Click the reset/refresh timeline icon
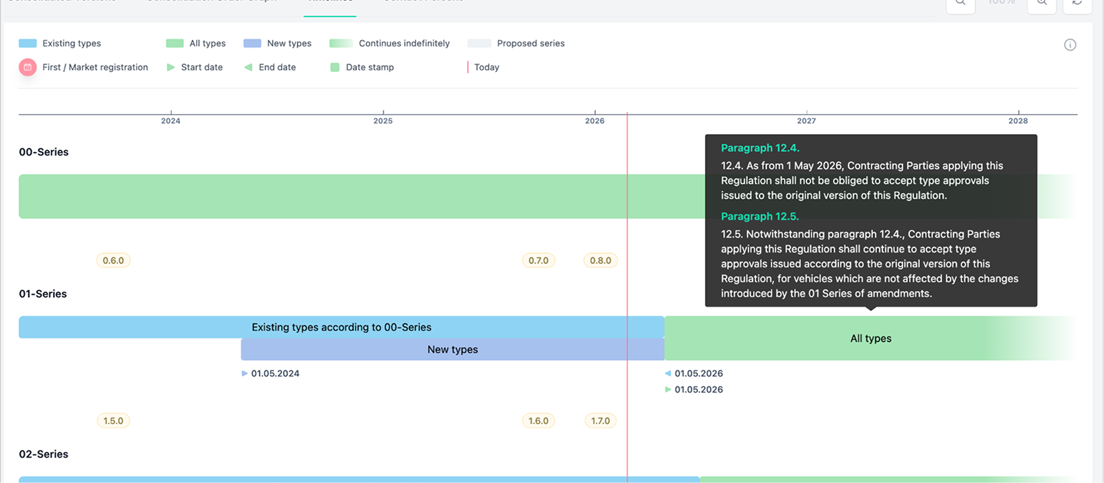 tap(1077, 3)
